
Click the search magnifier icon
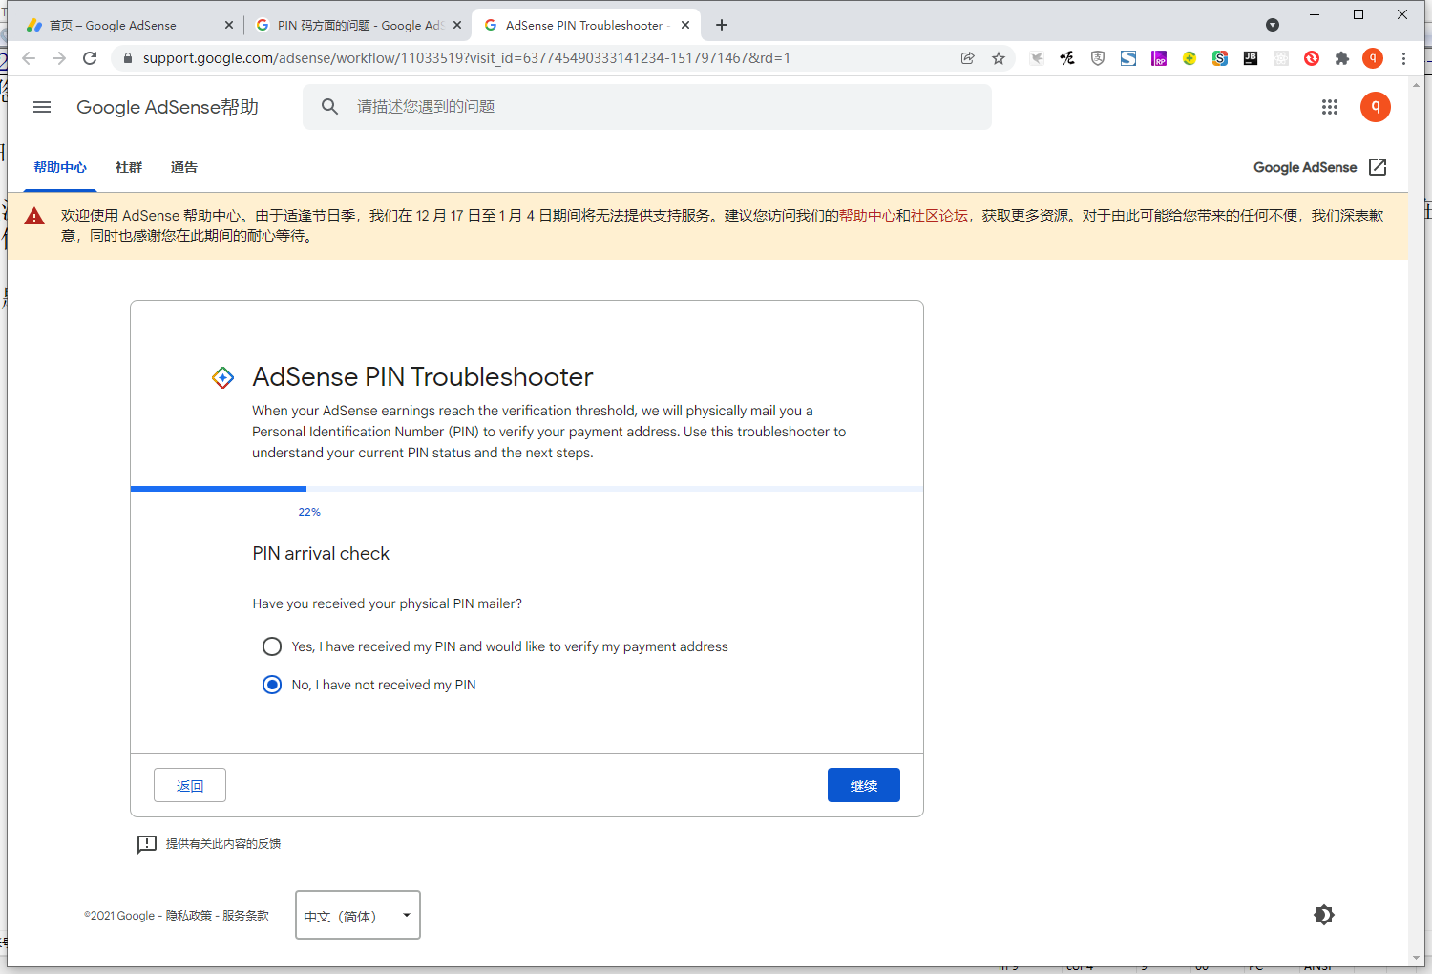[x=329, y=107]
